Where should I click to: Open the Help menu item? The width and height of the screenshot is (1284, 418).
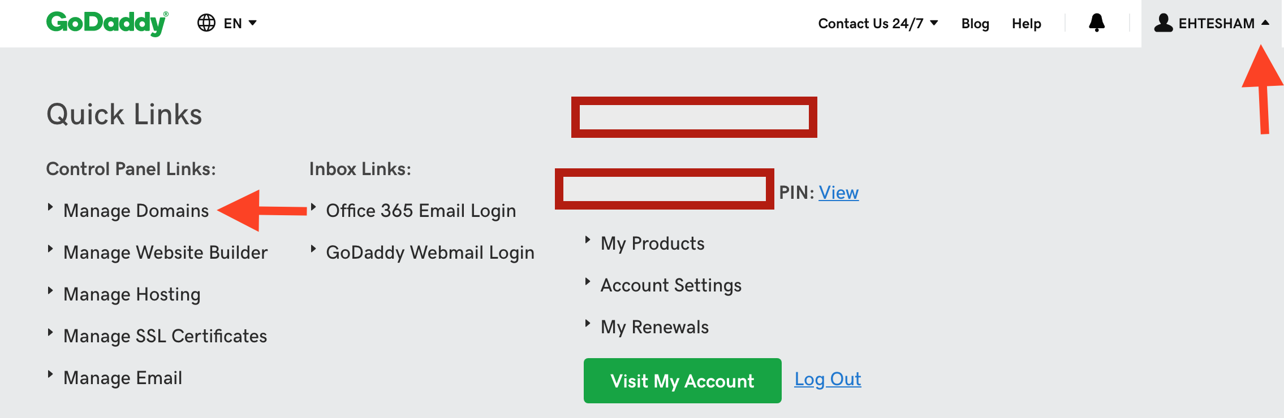[x=1026, y=23]
